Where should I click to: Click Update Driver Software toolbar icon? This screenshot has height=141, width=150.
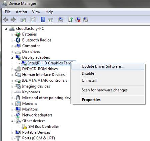click(x=71, y=20)
